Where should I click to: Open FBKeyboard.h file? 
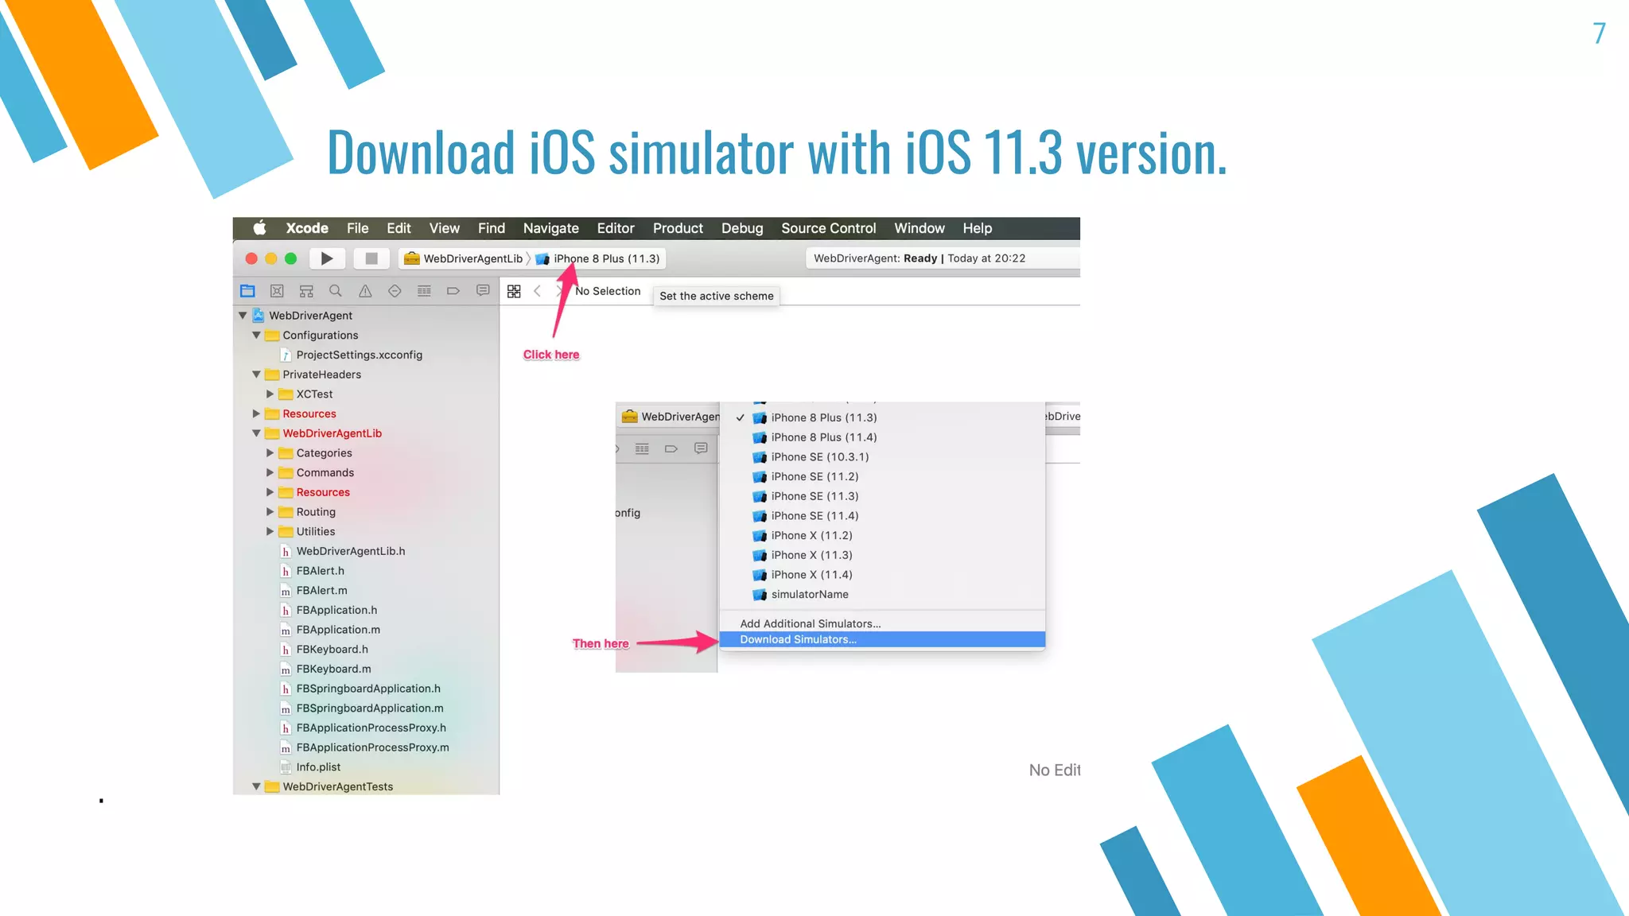pyautogui.click(x=324, y=650)
